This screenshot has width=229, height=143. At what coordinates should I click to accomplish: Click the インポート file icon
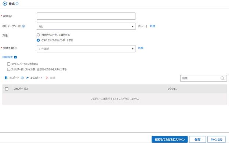(x=6, y=78)
